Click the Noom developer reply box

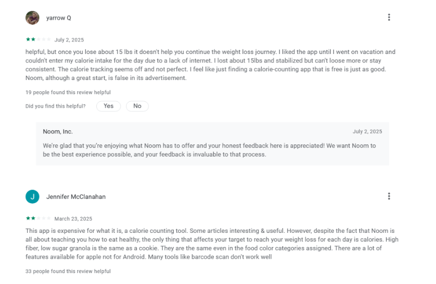click(x=213, y=144)
